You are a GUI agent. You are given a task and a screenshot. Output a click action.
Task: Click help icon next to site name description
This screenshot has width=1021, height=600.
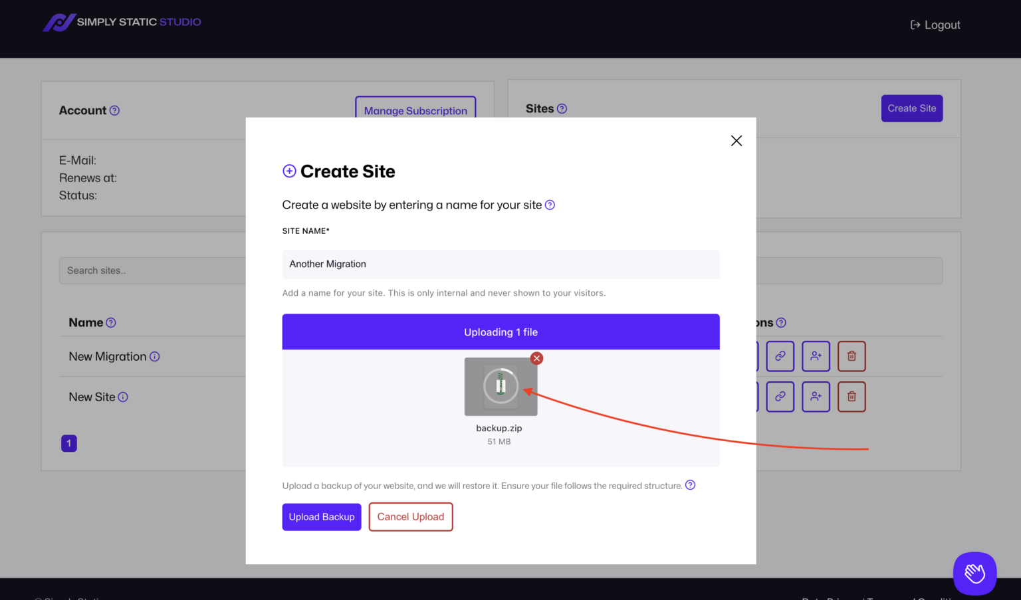pos(550,205)
